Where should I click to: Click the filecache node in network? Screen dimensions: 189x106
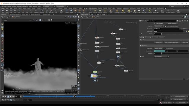95,76
